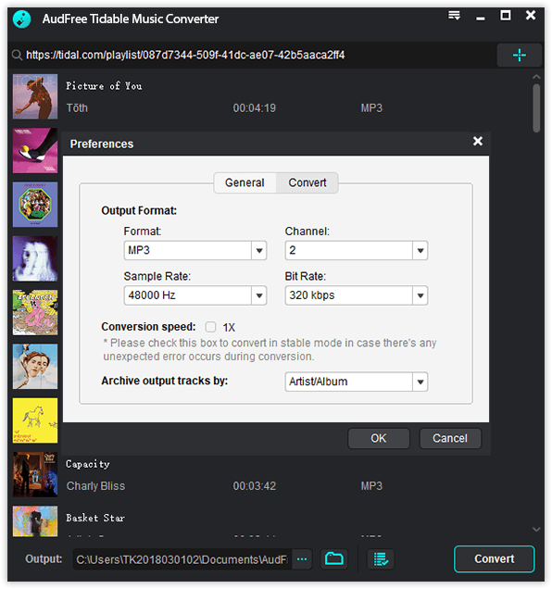Click the add URL plus button
This screenshot has height=589, width=552.
tap(519, 56)
